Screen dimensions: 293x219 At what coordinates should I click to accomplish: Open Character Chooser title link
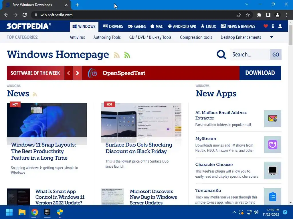[214, 165]
